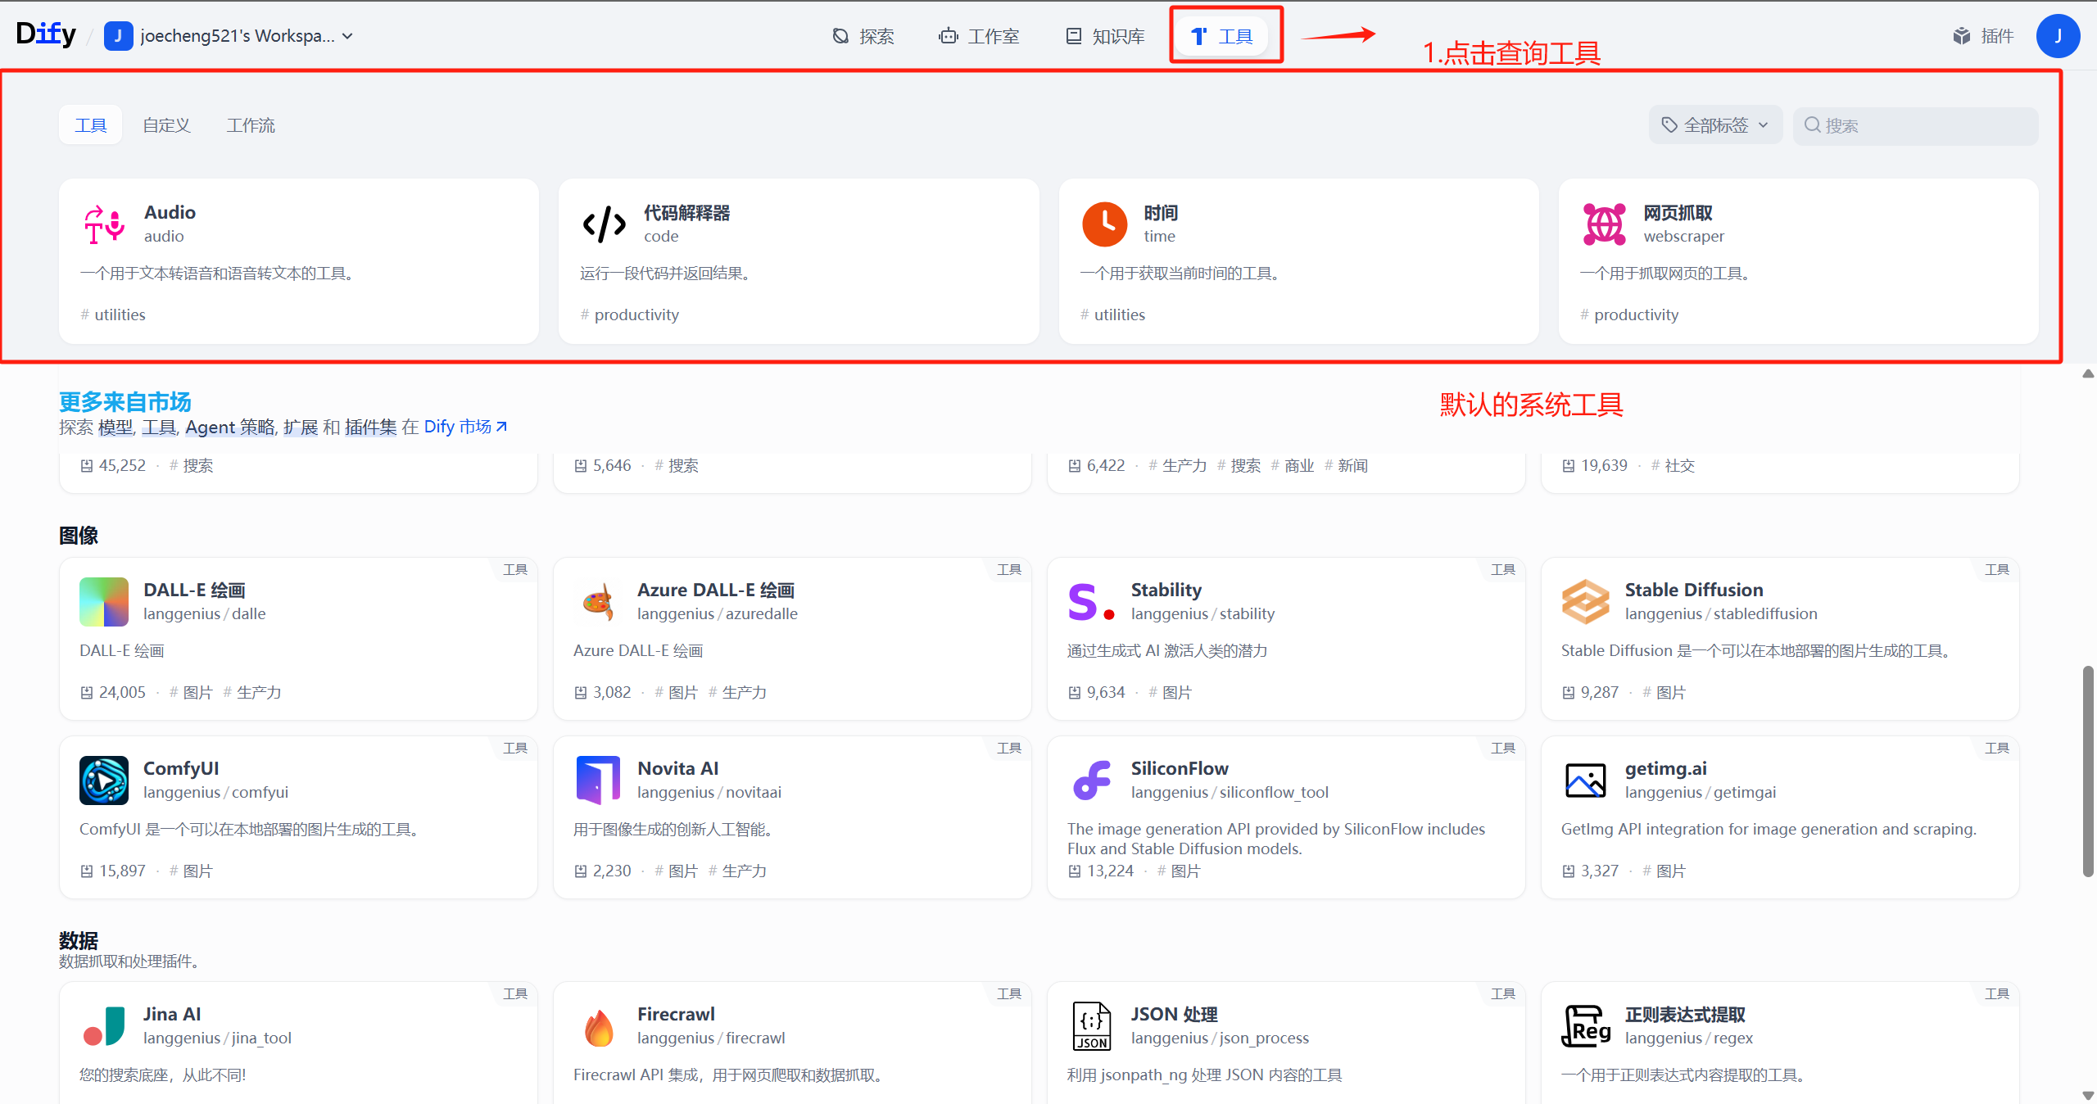
Task: Click the Stability icon
Action: coord(1092,602)
